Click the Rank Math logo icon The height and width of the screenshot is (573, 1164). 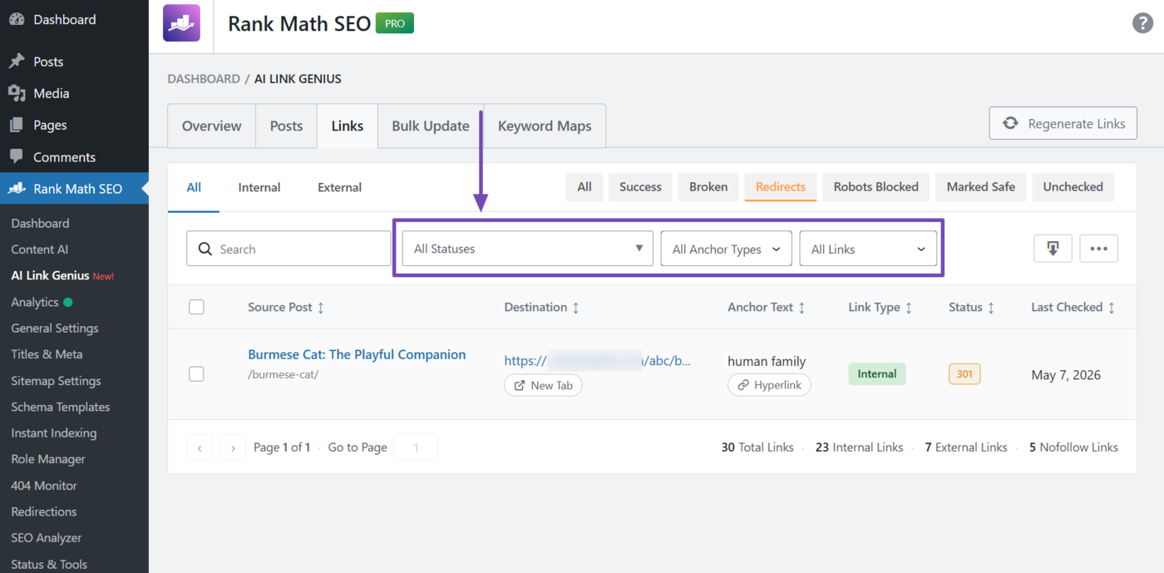click(x=181, y=23)
